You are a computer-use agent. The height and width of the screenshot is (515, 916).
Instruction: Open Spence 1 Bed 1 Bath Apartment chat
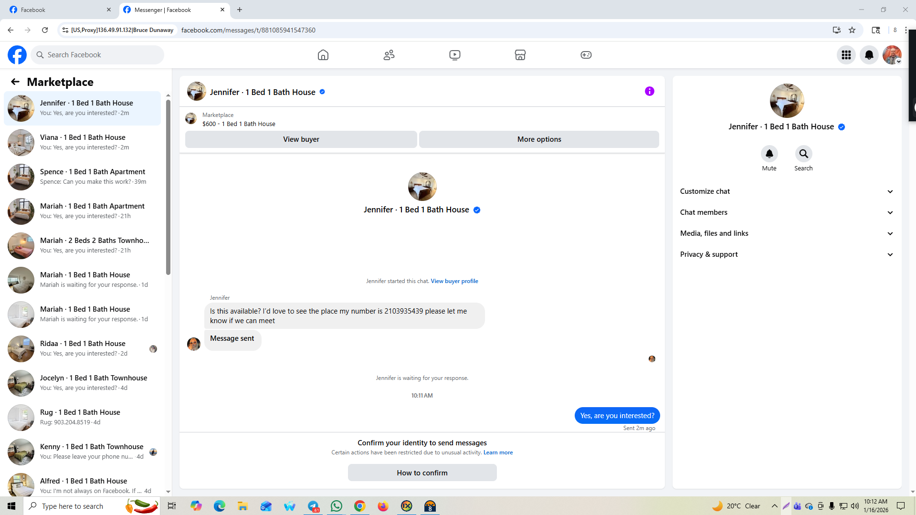83,177
